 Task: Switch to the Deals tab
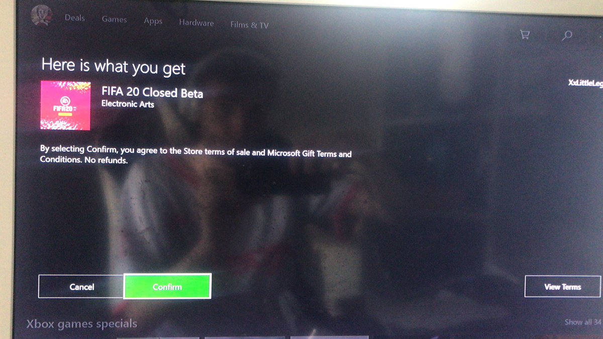(x=75, y=18)
